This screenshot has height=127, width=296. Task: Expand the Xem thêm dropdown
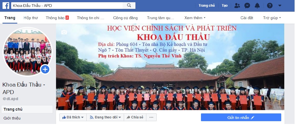coord(195,18)
